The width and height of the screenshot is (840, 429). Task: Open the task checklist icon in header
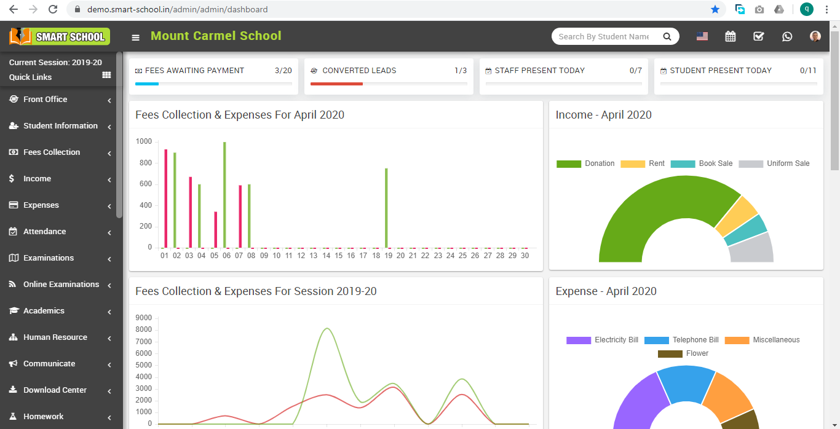758,36
